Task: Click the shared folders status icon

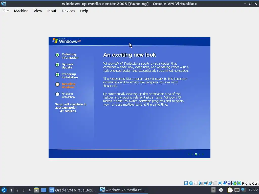Action: [x=215, y=183]
